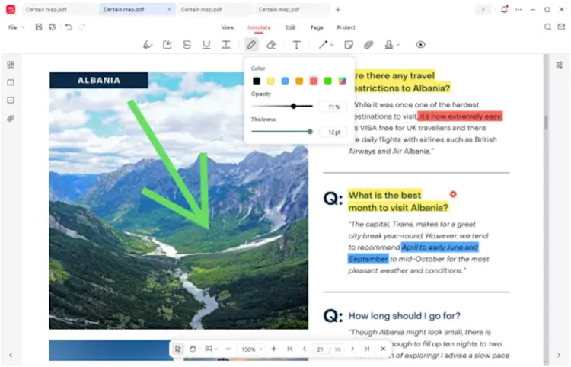Open the thumbnails panel in left sidebar

11,65
